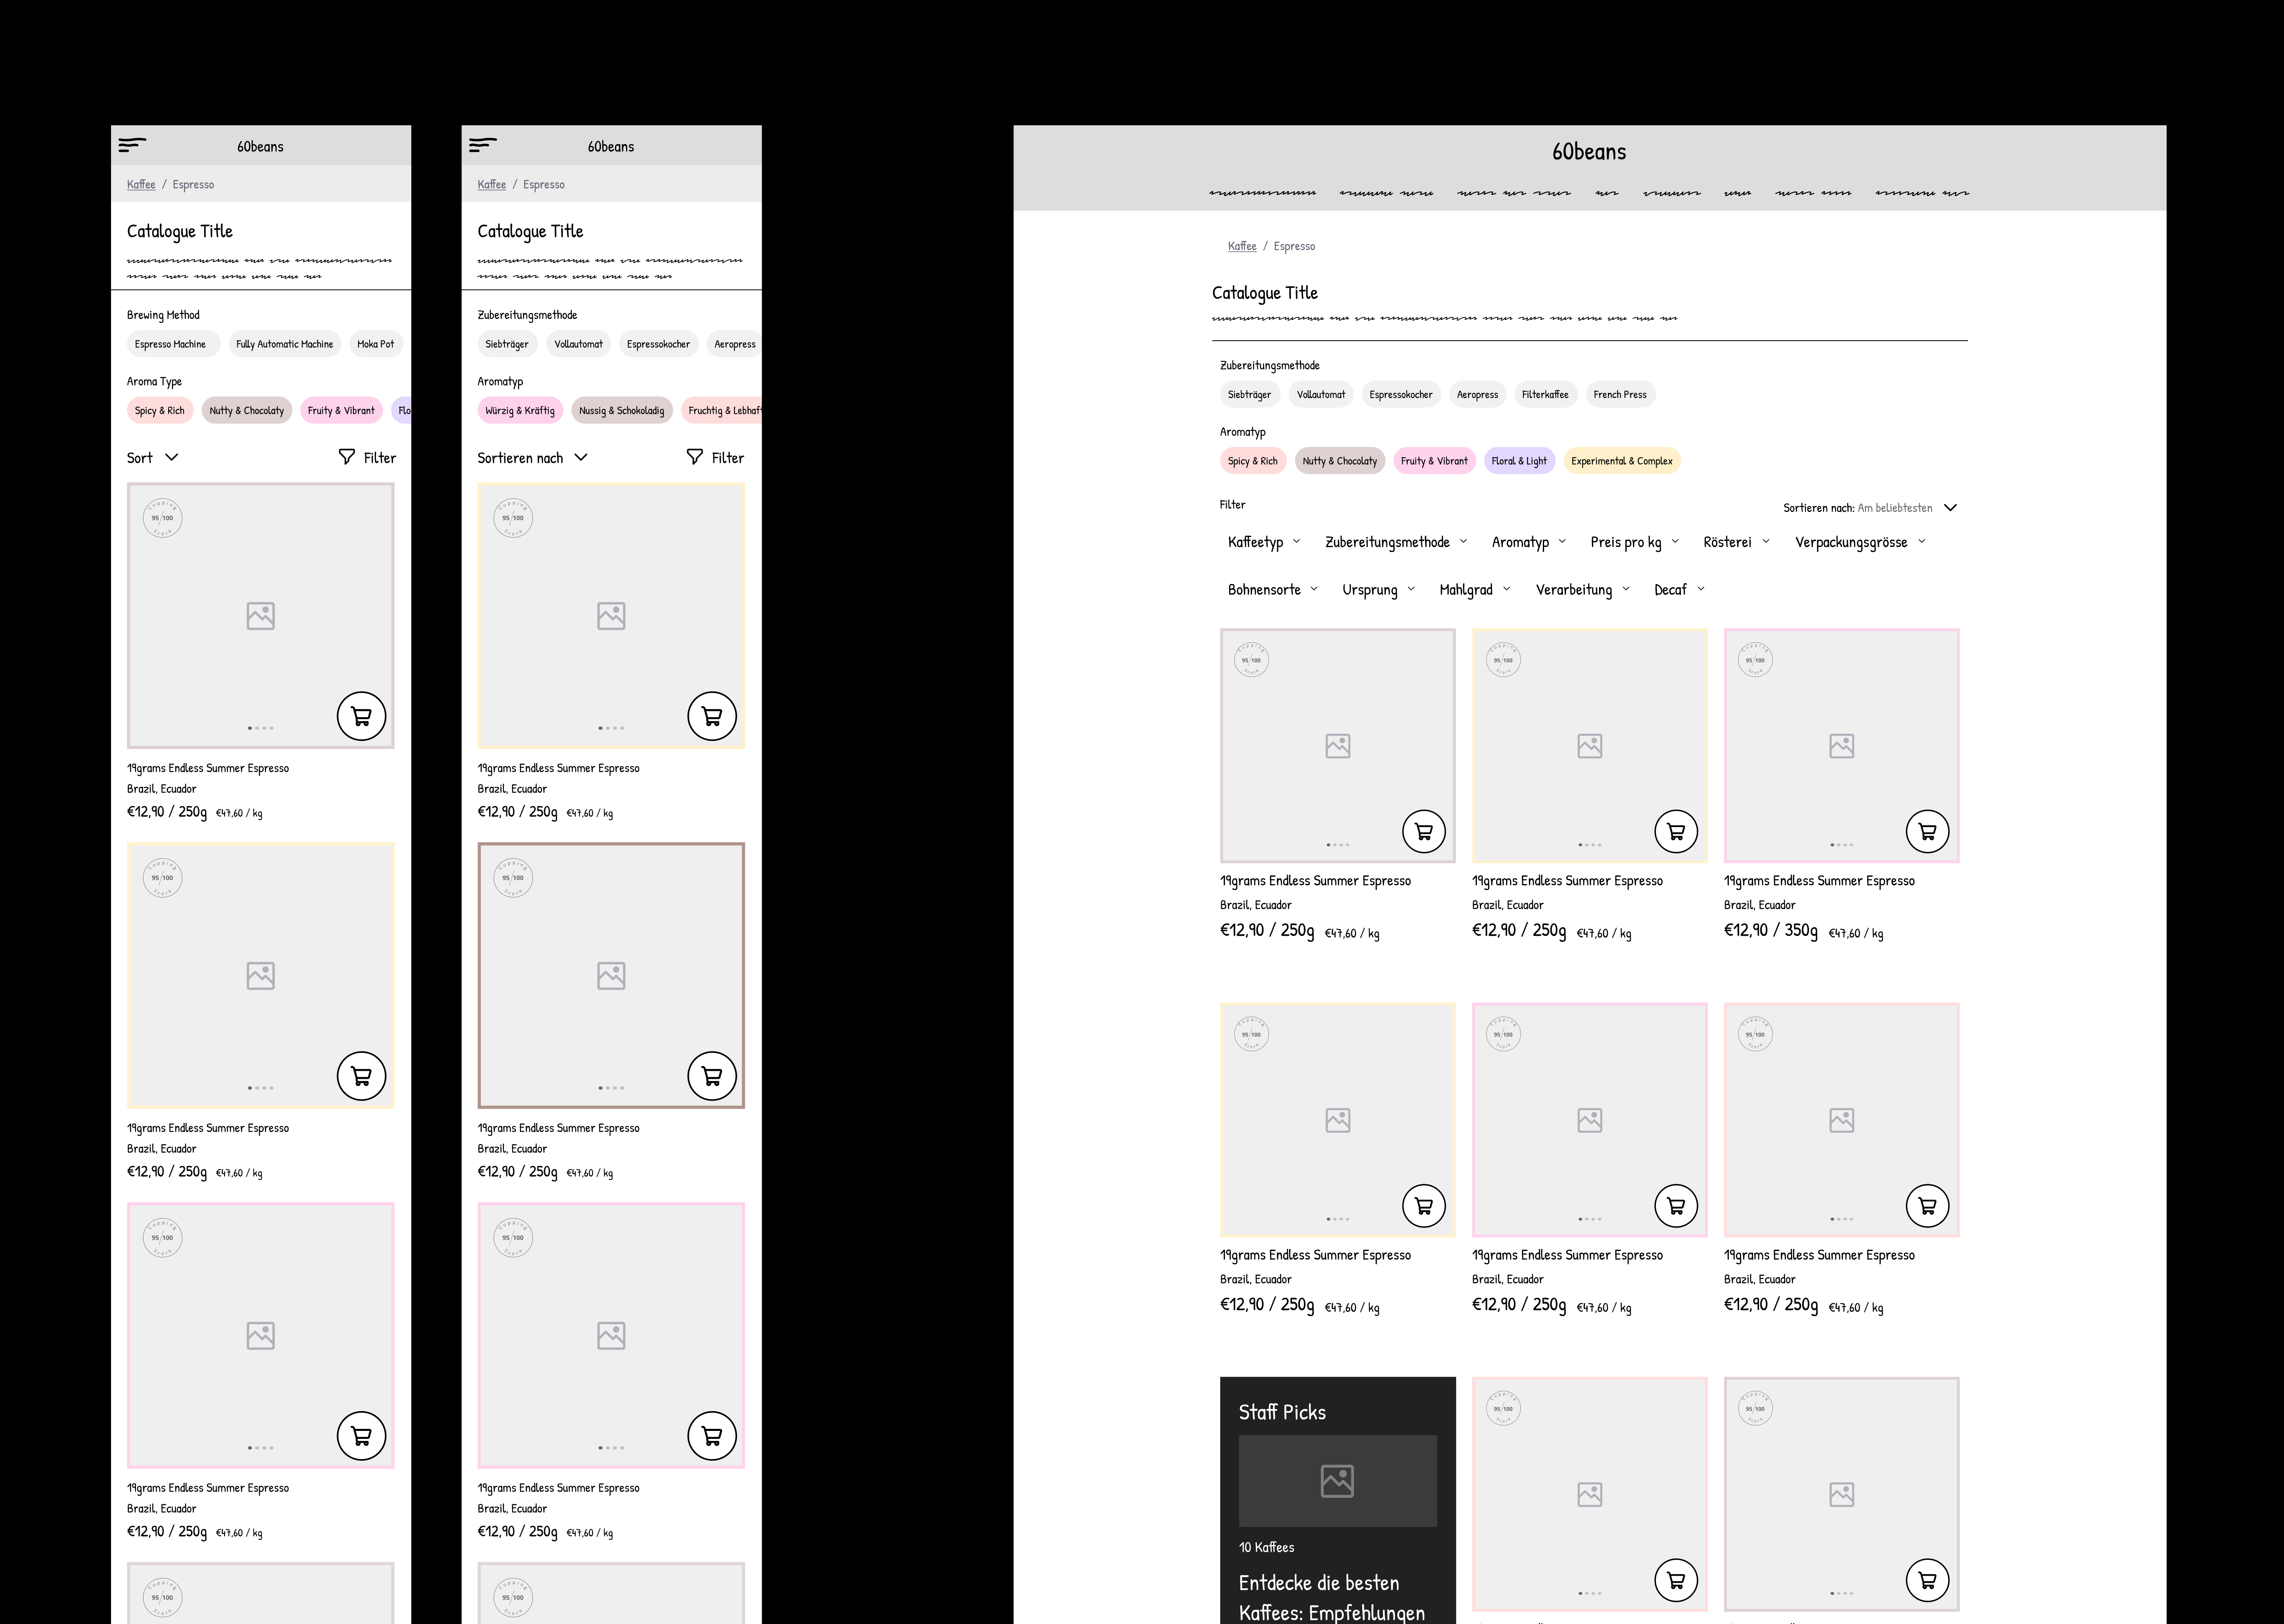Open hamburger menu in German mobile mockup
This screenshot has height=1624, width=2284.
pyautogui.click(x=482, y=145)
